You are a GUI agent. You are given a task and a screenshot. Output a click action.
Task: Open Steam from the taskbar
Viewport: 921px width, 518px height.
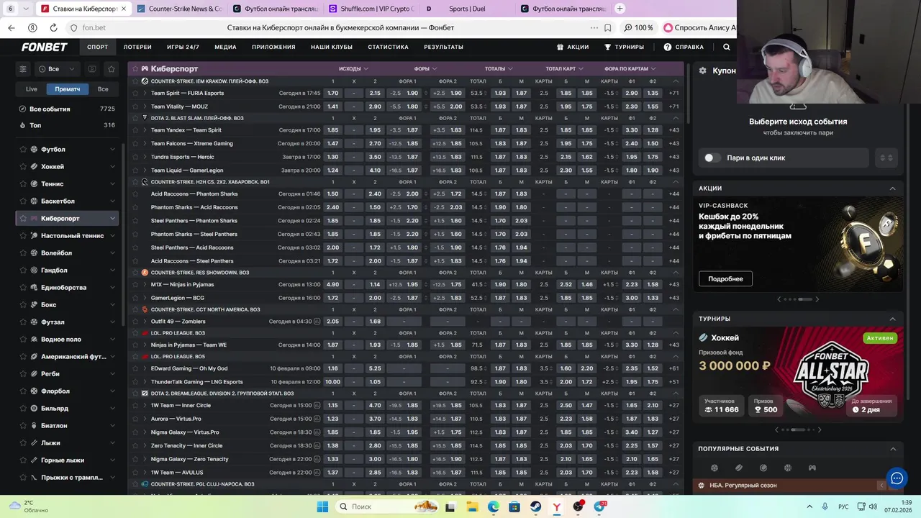(x=536, y=506)
